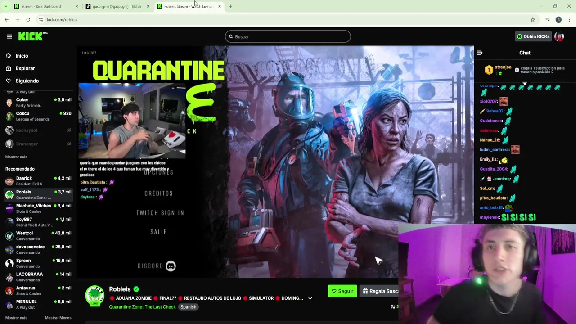Viewport: 576px width, 324px height.
Task: Open the hamburger menu next to Kick logo
Action: (9, 36)
